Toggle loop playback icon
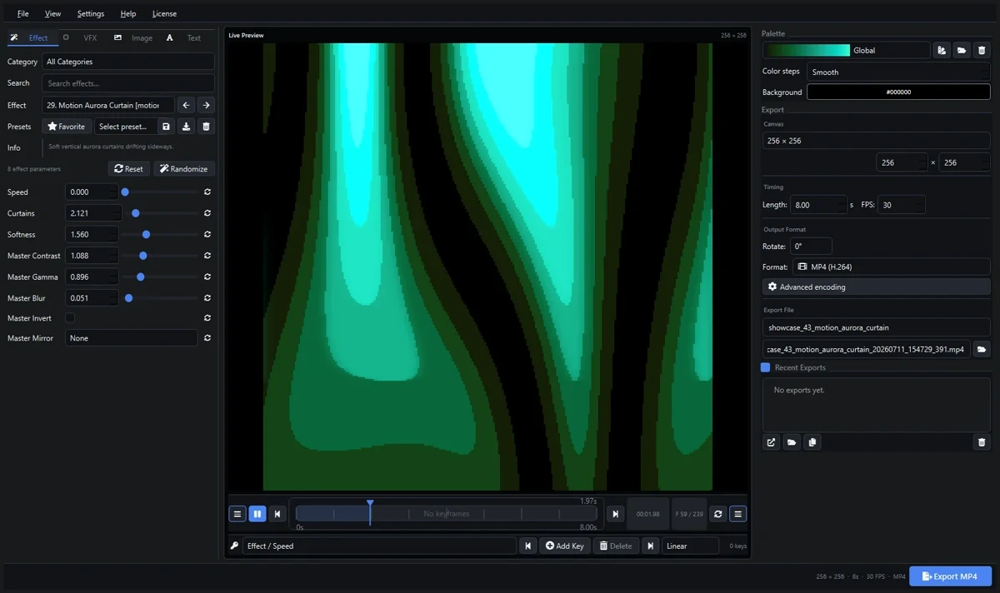 (x=717, y=514)
